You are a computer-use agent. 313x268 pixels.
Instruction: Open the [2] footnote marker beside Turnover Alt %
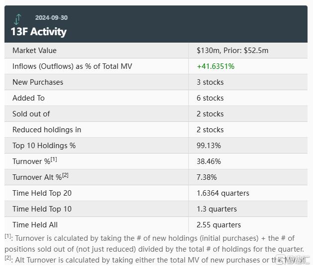(x=65, y=175)
